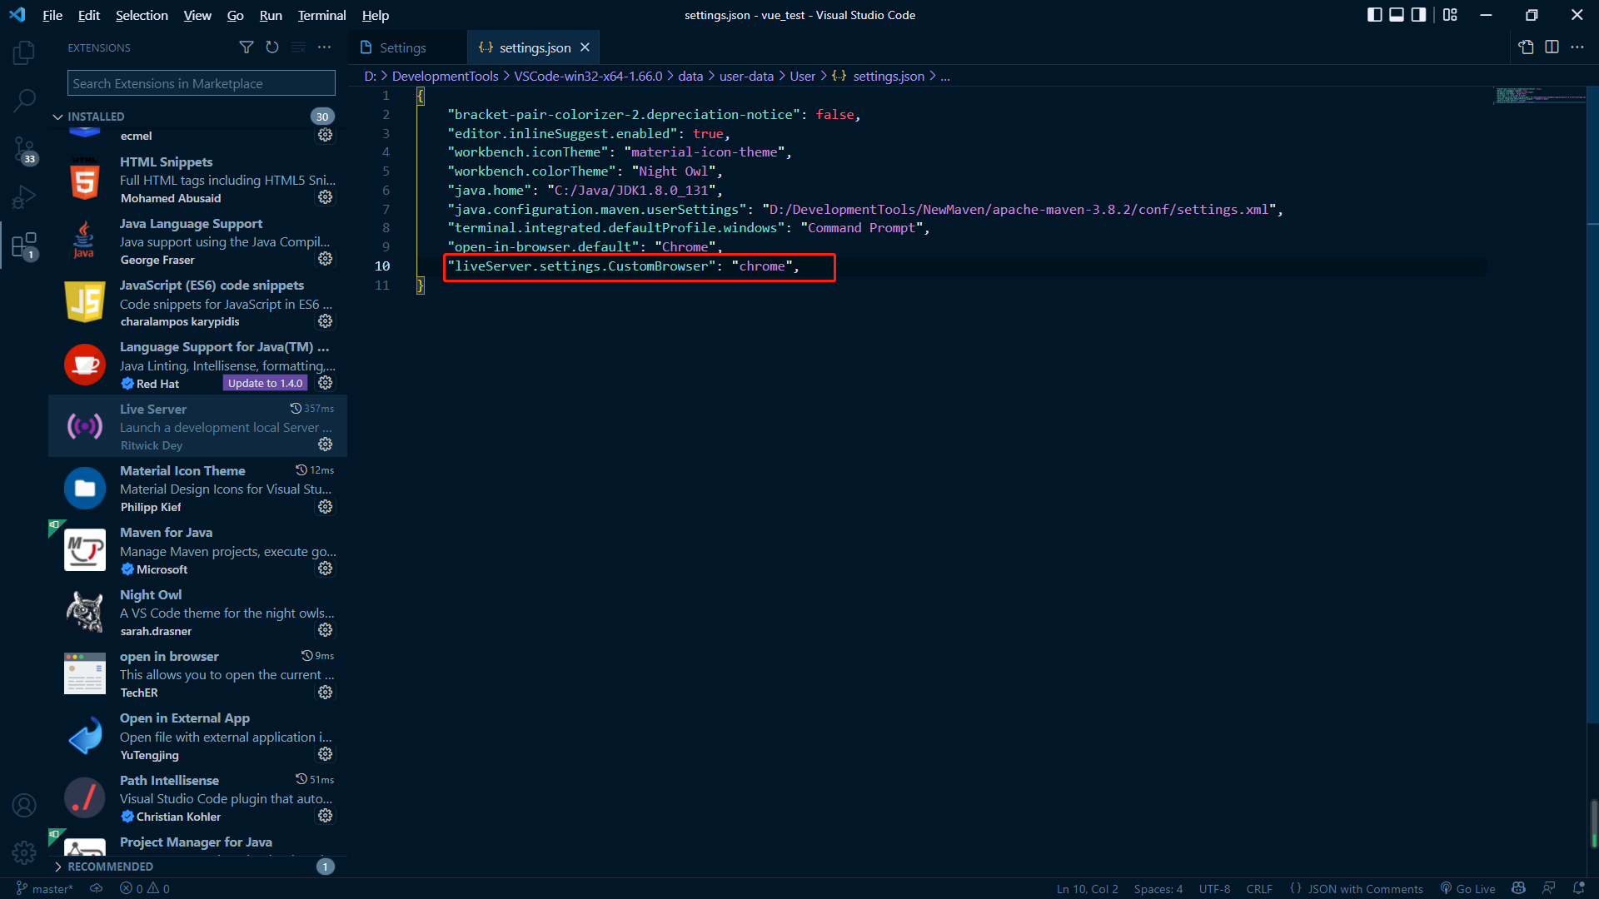Open manage gear for Java Language Support
Image resolution: width=1599 pixels, height=899 pixels.
point(326,259)
